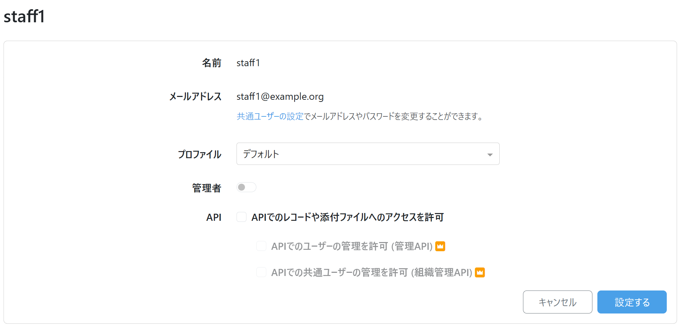Click the 名前 field label

[211, 63]
